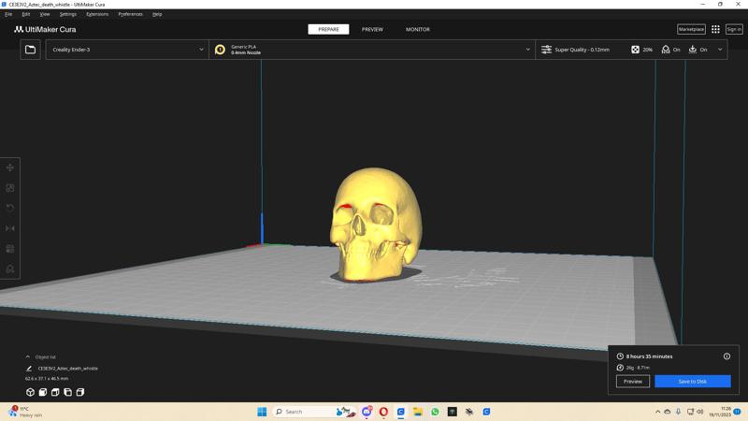Open the weather widget showing Heavy rain
This screenshot has height=421, width=748.
[25, 412]
